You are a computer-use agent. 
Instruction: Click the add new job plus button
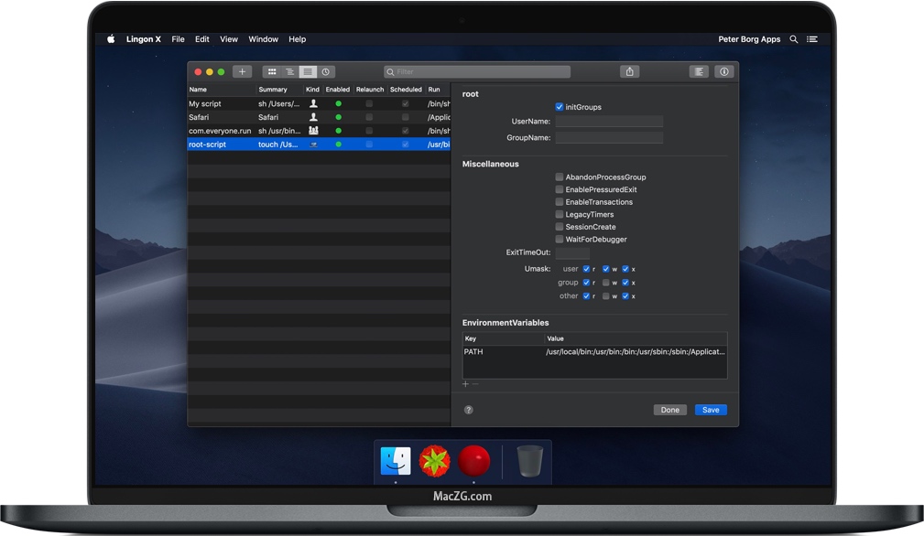click(x=242, y=71)
